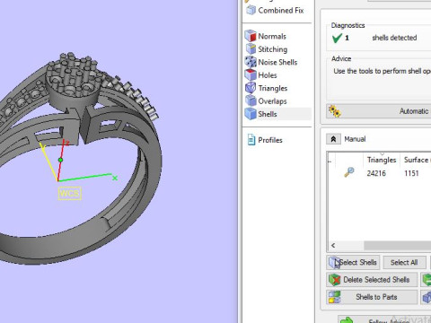Click the Shells to Parts button
This screenshot has height=323, width=431.
point(372,297)
